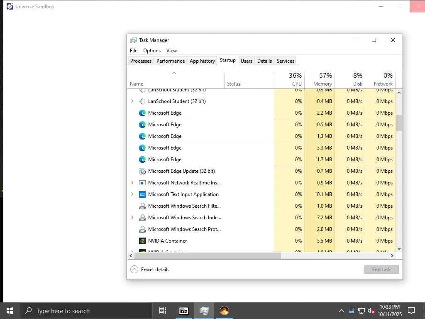The width and height of the screenshot is (425, 319).
Task: Click the Universe Sandbox title bar icon
Action: (10, 6)
